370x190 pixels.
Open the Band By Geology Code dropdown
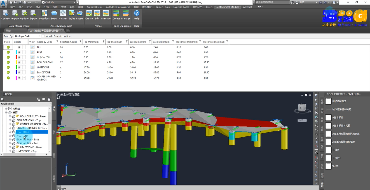click(x=27, y=36)
